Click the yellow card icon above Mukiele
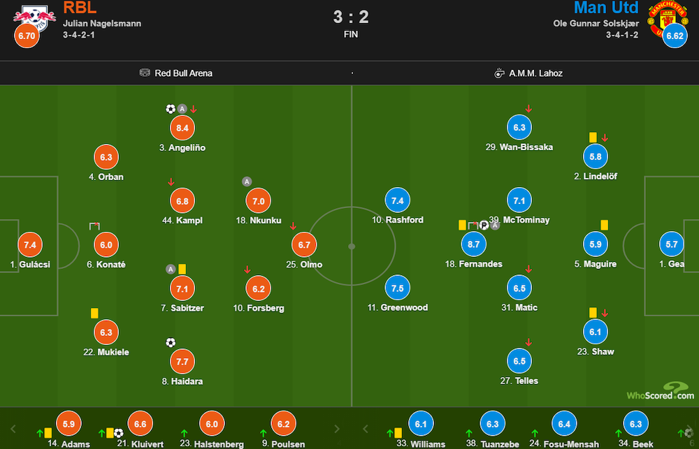The image size is (699, 449). click(x=94, y=314)
